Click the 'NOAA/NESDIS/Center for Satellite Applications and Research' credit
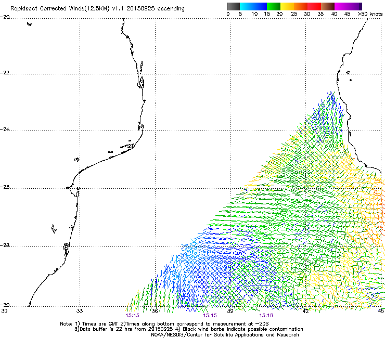 (225, 335)
